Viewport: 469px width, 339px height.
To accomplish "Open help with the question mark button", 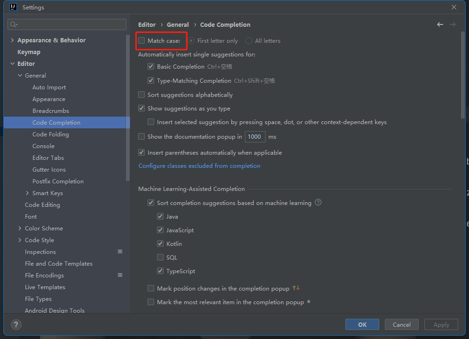I will tap(16, 324).
